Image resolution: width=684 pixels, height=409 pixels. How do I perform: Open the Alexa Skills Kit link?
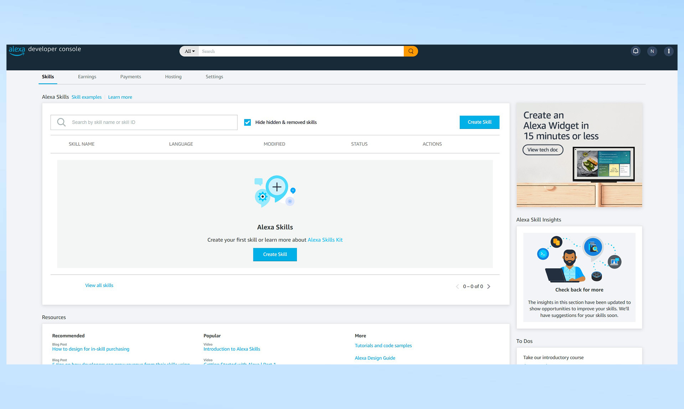[325, 240]
